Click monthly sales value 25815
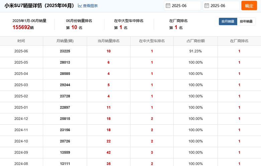 65,119
